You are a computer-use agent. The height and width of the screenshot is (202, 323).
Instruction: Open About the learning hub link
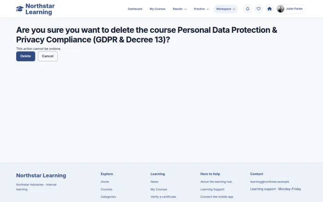click(216, 182)
